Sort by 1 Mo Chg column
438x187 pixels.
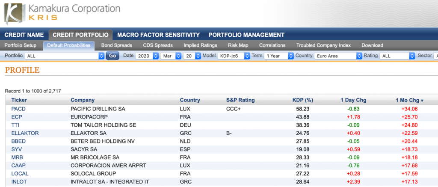(x=409, y=100)
